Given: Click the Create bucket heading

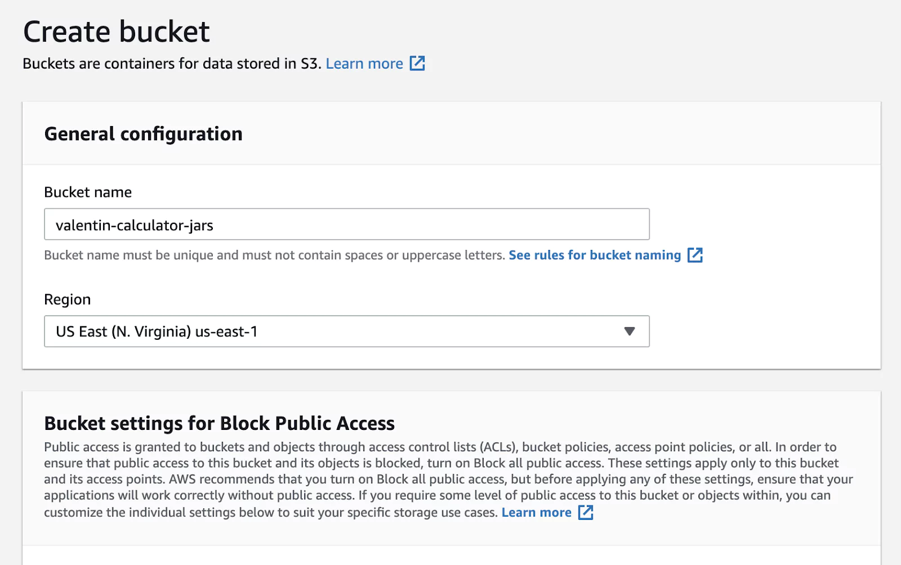Looking at the screenshot, I should coord(117,32).
